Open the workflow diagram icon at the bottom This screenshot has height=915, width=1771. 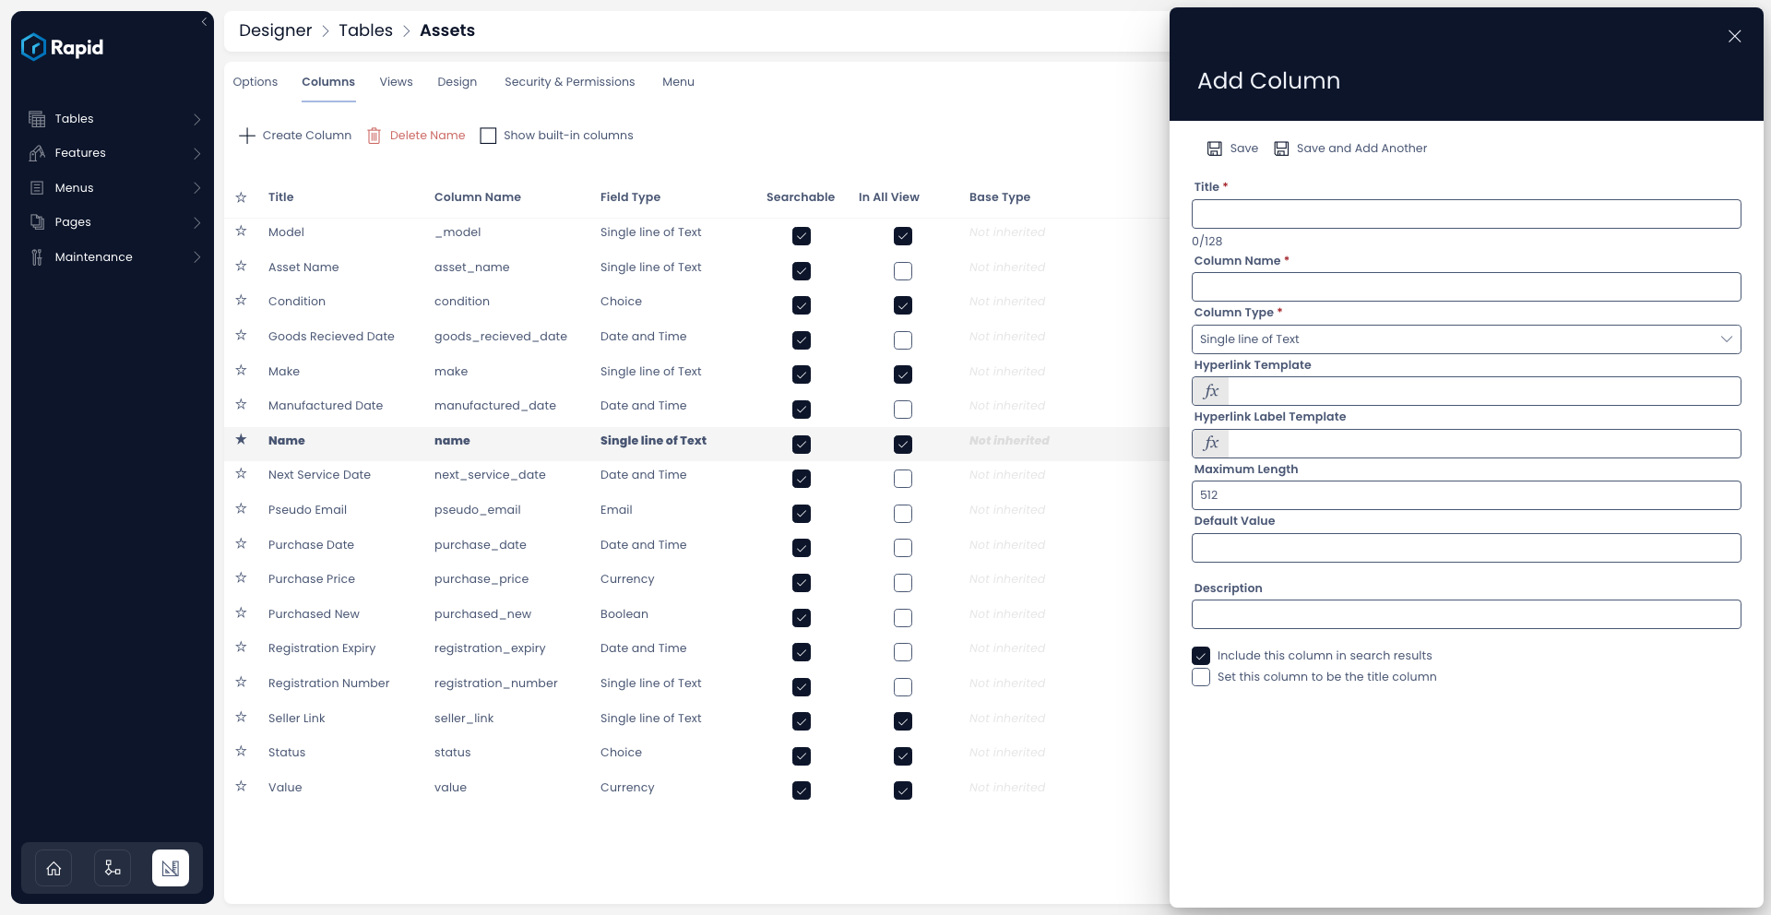pyautogui.click(x=112, y=868)
